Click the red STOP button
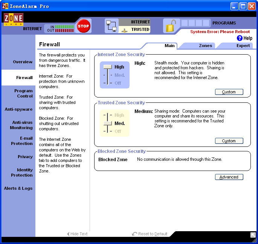Viewport: 258px width, 244px height. pos(83,26)
